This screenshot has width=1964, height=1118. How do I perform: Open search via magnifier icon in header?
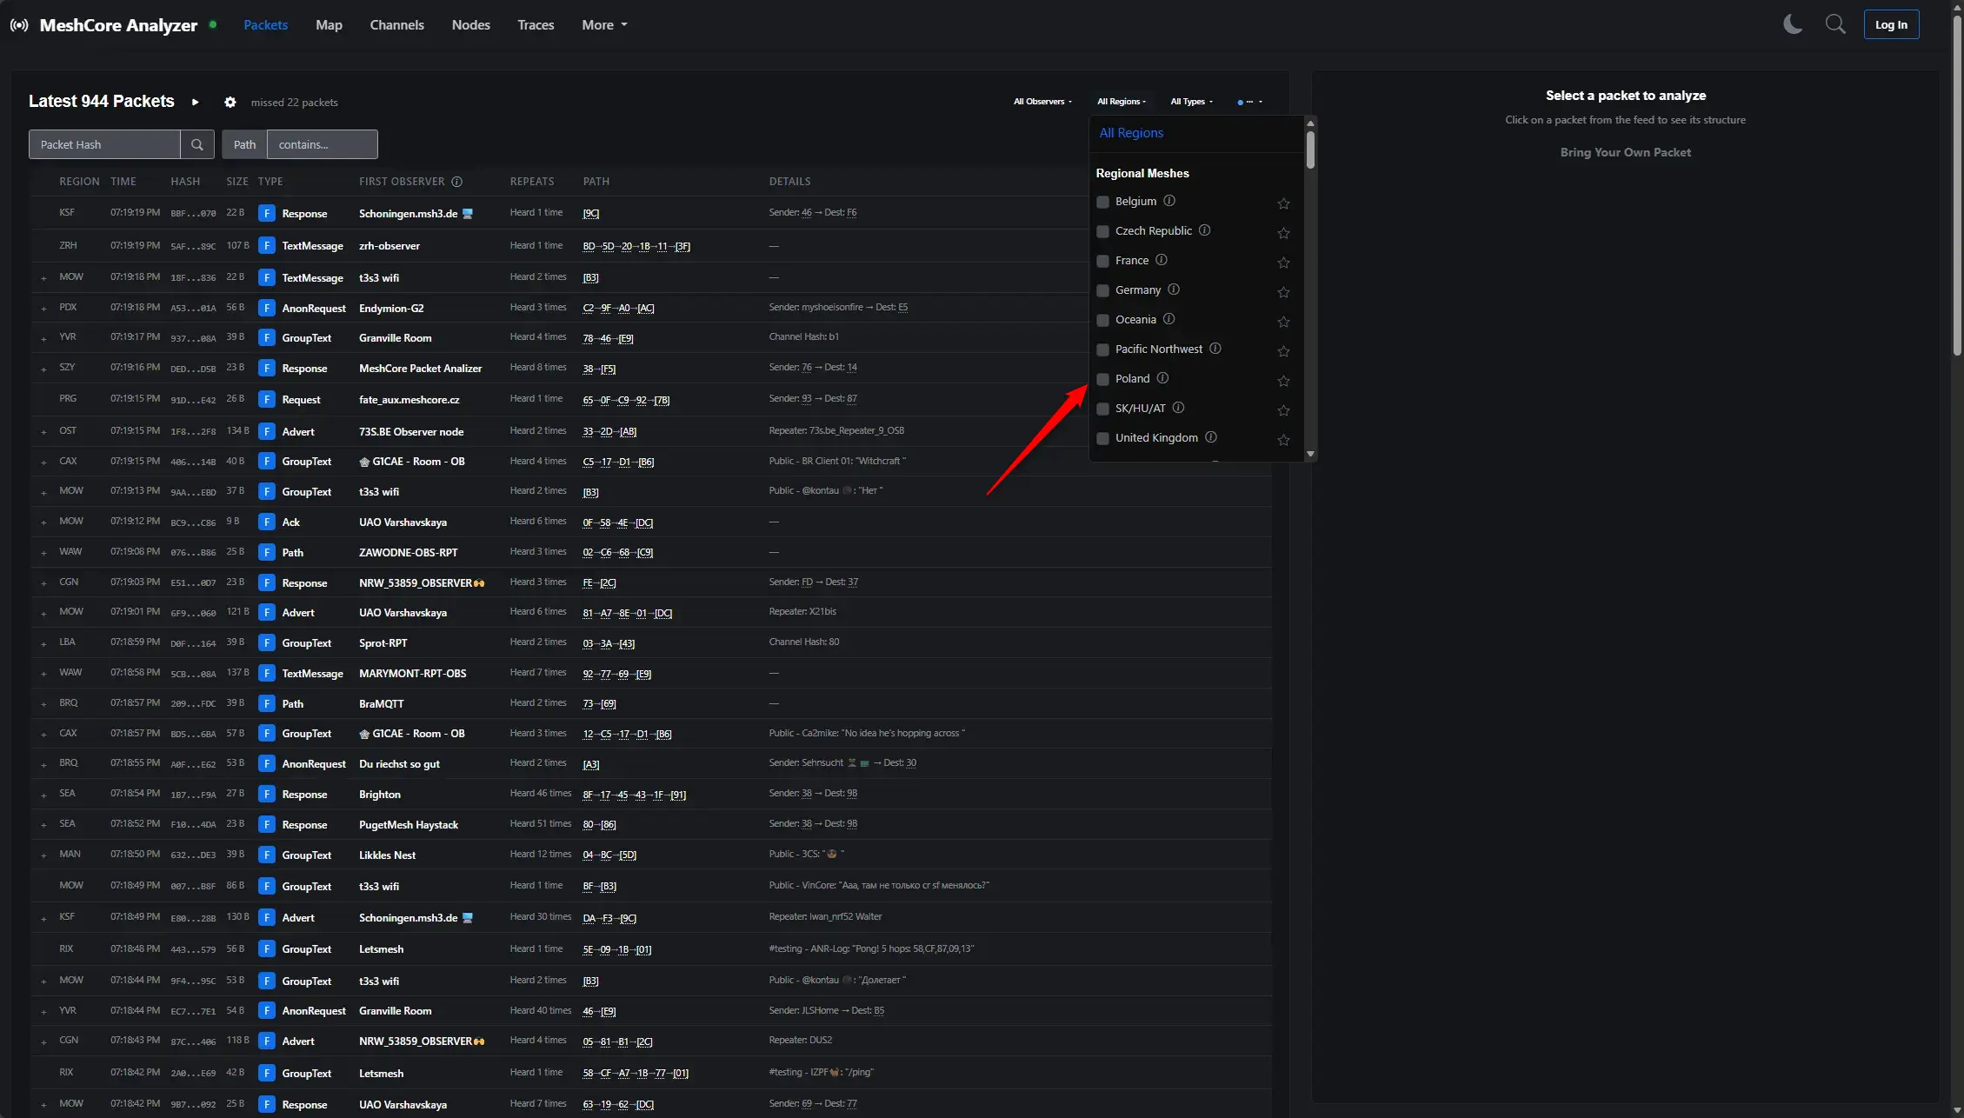point(1834,24)
